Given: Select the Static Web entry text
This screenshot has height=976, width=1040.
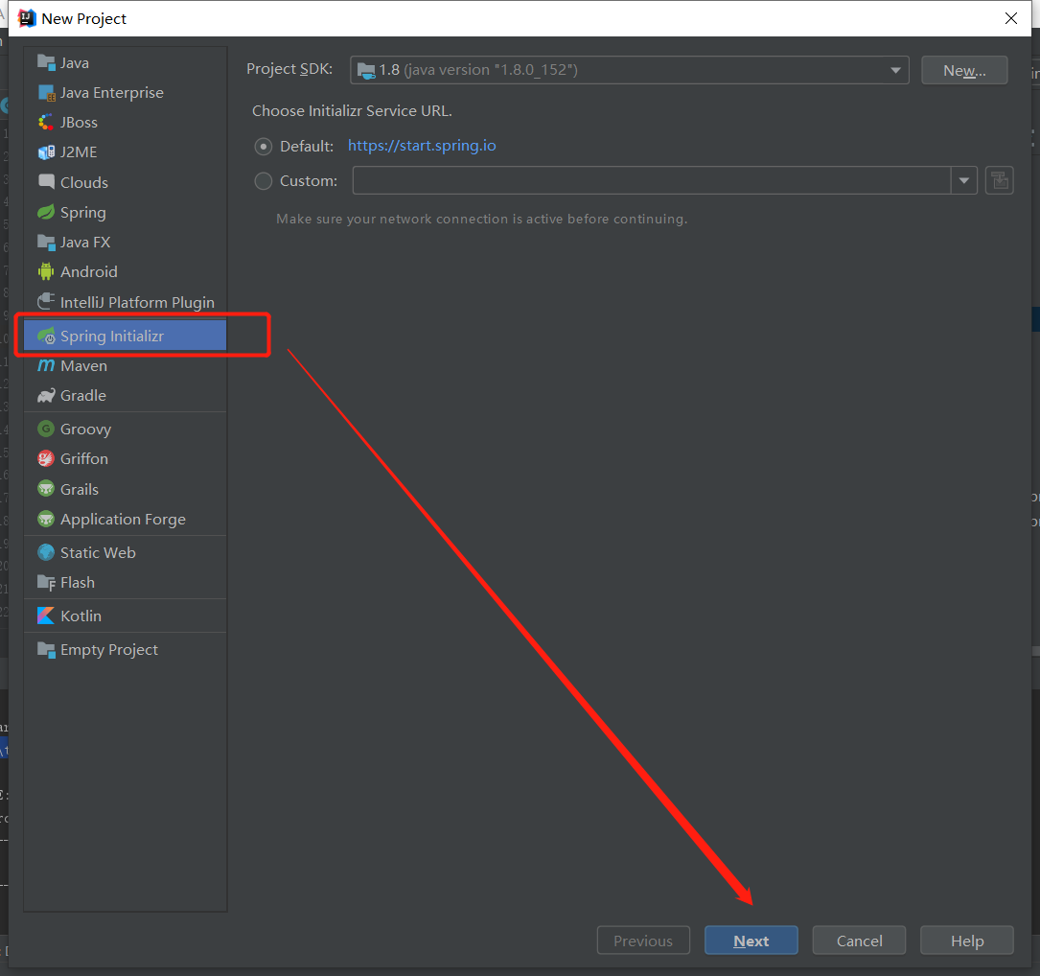Looking at the screenshot, I should coord(98,552).
